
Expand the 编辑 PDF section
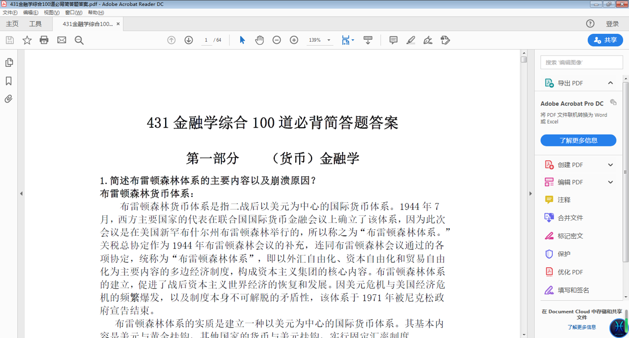pyautogui.click(x=610, y=182)
